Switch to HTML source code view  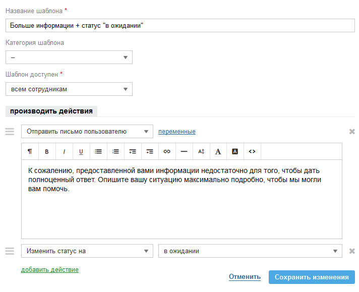tap(252, 151)
